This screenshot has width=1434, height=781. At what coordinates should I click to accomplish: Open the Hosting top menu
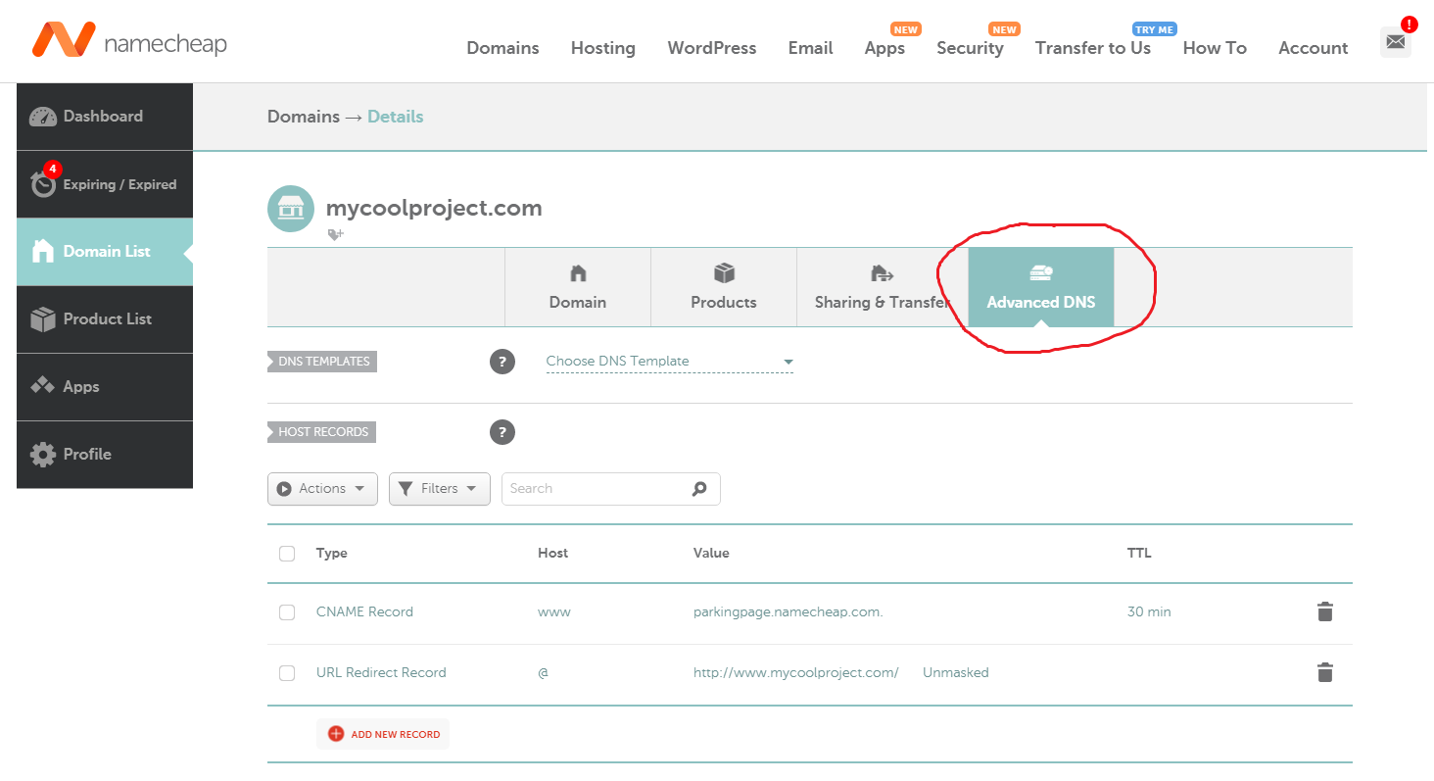[603, 48]
